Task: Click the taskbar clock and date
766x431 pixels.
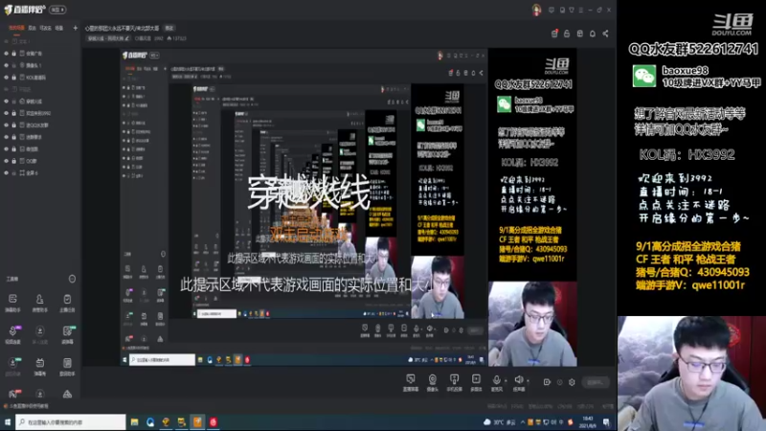Action: 588,422
